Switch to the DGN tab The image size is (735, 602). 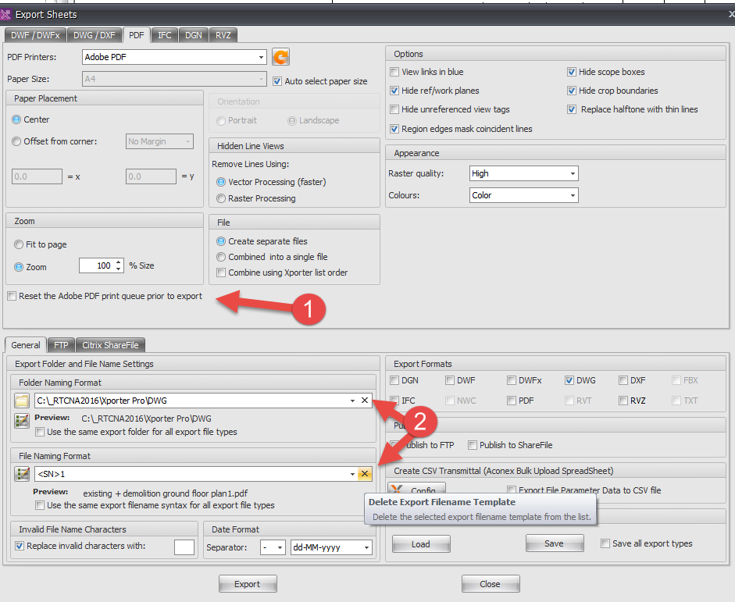[x=193, y=34]
